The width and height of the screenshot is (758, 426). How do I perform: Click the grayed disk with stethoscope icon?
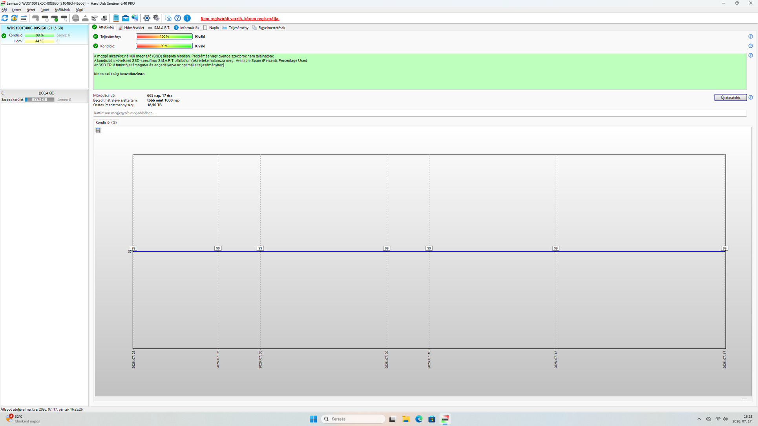[35, 18]
